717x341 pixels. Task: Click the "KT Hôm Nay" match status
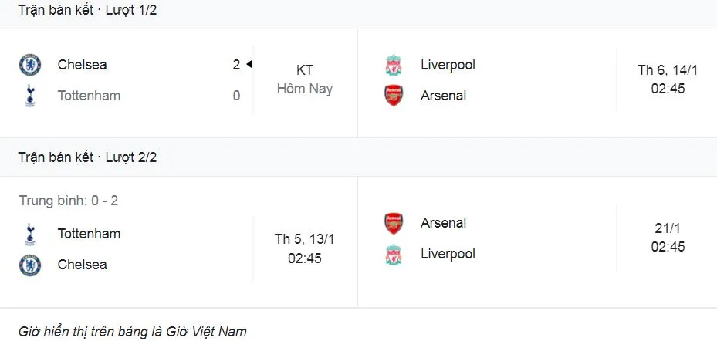pos(305,79)
